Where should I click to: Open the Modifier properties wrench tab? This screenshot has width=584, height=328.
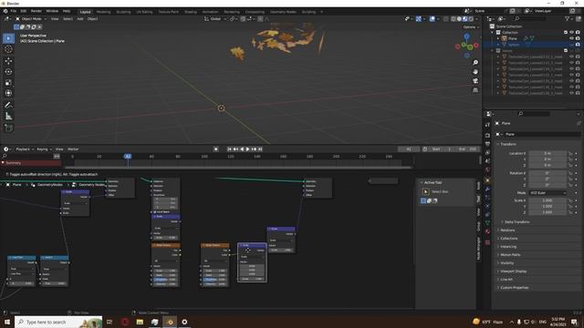click(x=487, y=189)
